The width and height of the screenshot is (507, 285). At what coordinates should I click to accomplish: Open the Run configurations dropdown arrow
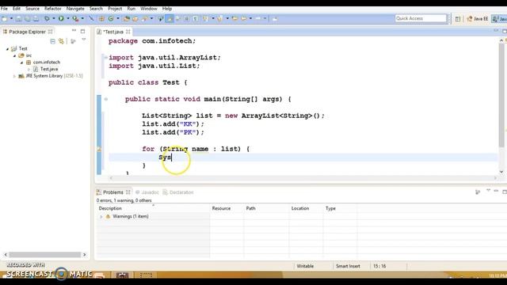(68, 19)
